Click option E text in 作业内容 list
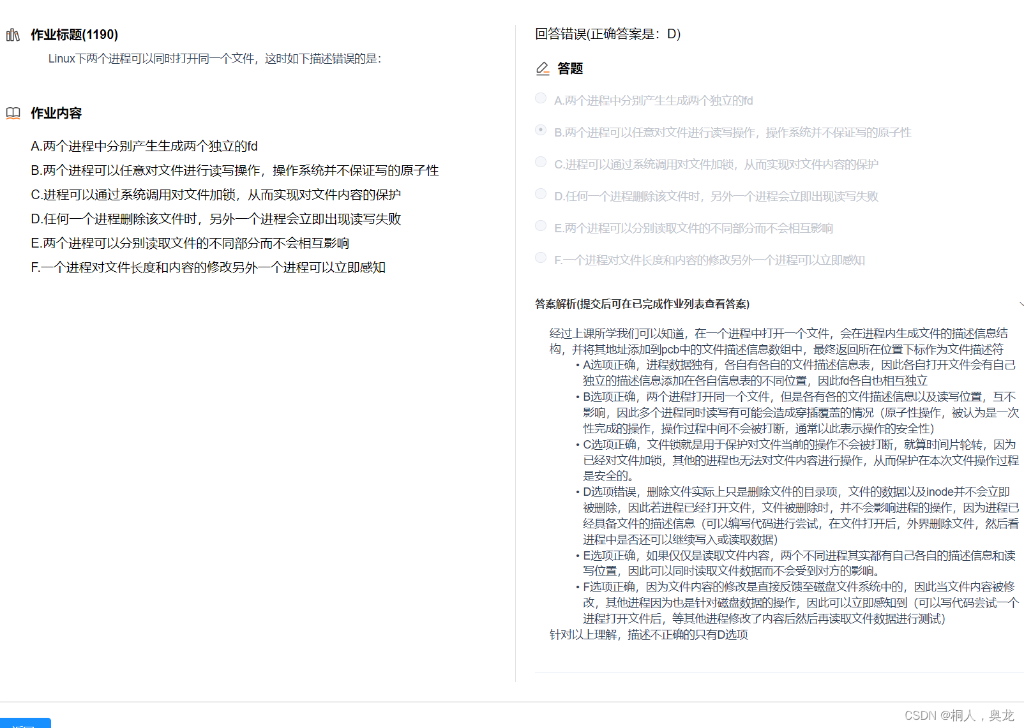1024x728 pixels. click(190, 243)
